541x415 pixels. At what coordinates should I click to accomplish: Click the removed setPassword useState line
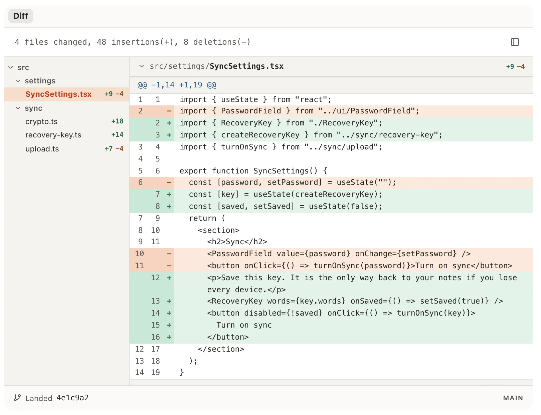tap(331, 182)
